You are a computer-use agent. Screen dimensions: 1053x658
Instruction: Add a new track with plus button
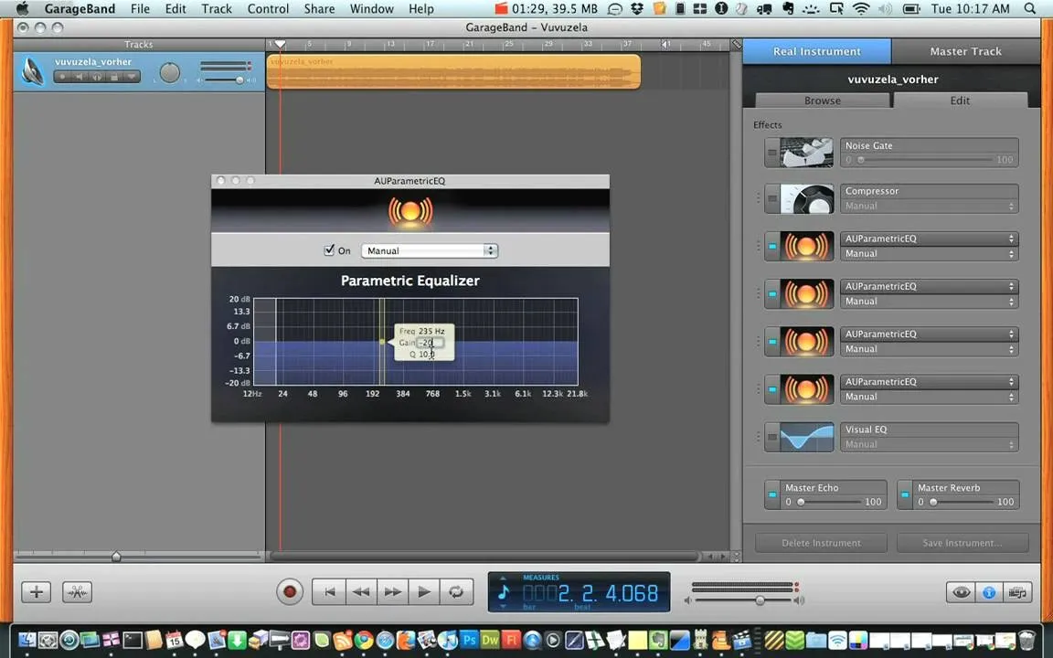37,591
